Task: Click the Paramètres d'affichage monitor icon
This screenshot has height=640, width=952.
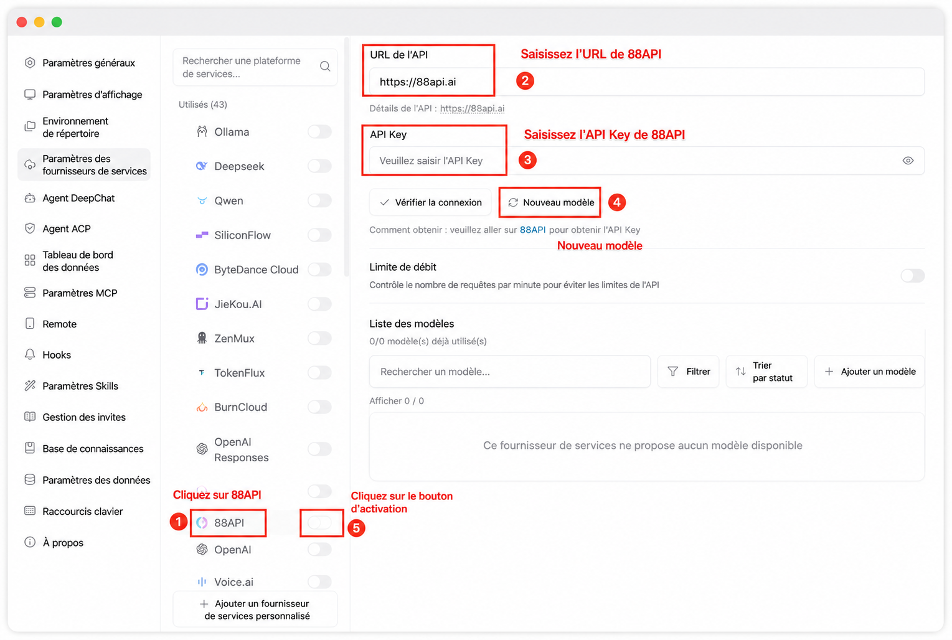Action: pos(30,94)
